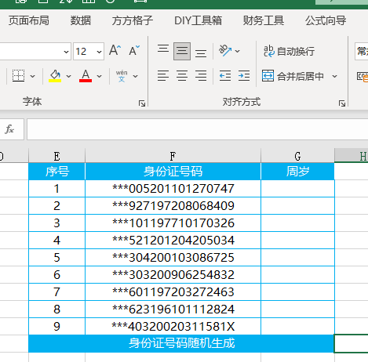
Task: Open the font color dropdown arrow
Action: coord(99,76)
